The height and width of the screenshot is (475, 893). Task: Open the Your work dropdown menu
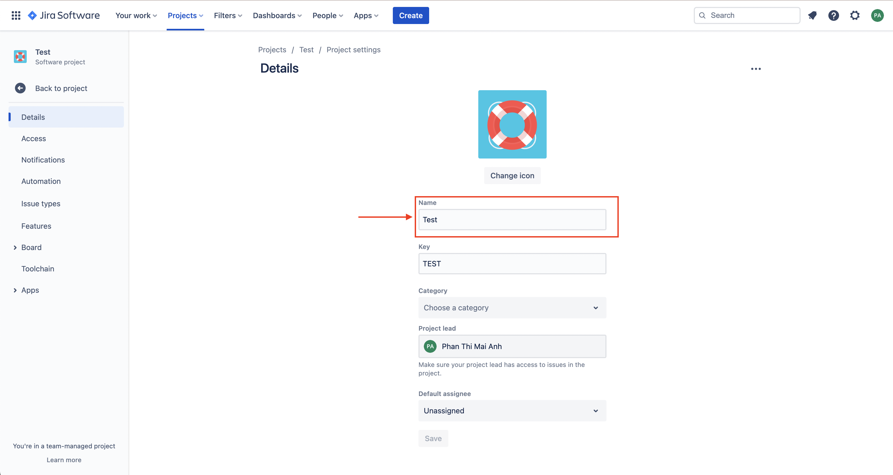136,15
